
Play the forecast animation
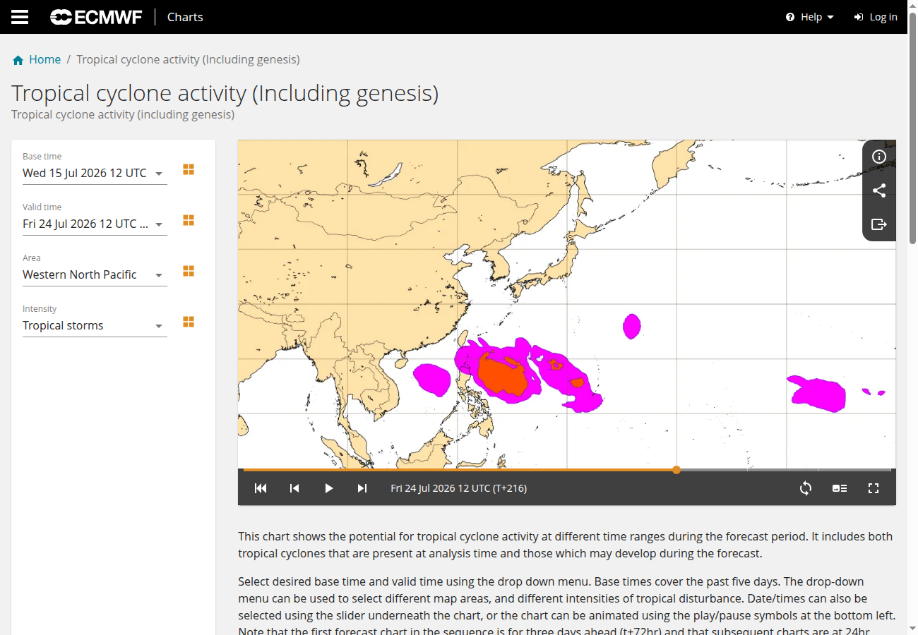coord(328,488)
